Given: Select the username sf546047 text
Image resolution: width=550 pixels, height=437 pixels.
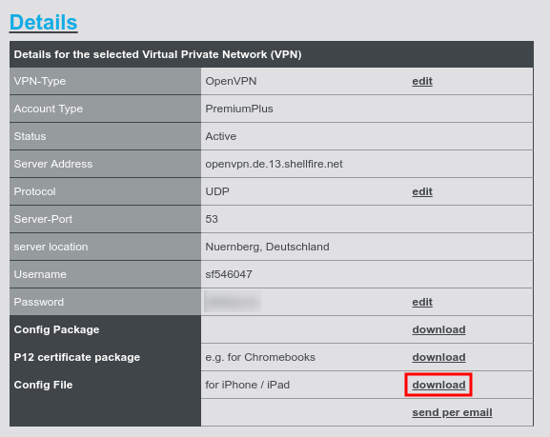Looking at the screenshot, I should point(229,274).
